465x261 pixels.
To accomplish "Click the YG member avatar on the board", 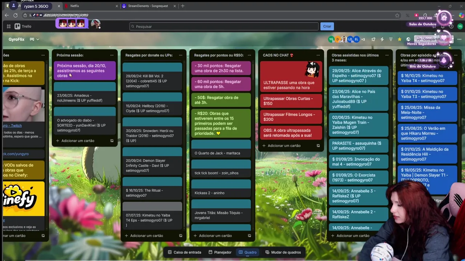I will [x=331, y=39].
